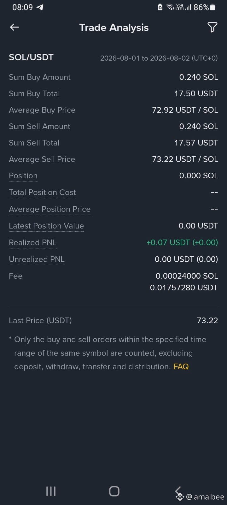
Task: Select the date range 2026-08-01 to 2026-08-02
Action: coord(159,58)
